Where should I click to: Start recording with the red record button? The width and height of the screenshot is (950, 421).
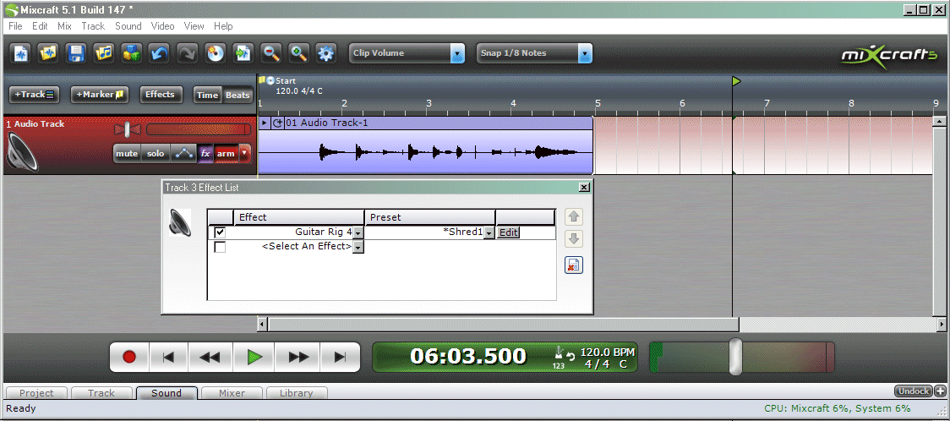(129, 357)
